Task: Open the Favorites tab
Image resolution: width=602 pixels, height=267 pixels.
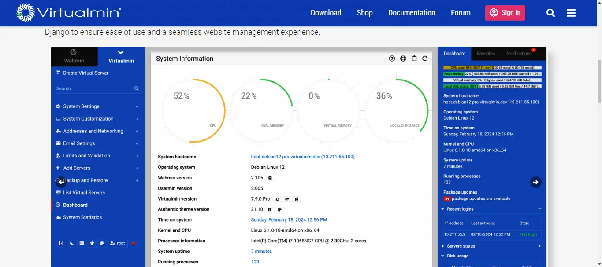Action: click(x=486, y=54)
